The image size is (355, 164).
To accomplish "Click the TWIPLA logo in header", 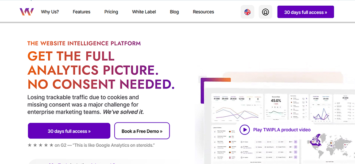I will (27, 12).
